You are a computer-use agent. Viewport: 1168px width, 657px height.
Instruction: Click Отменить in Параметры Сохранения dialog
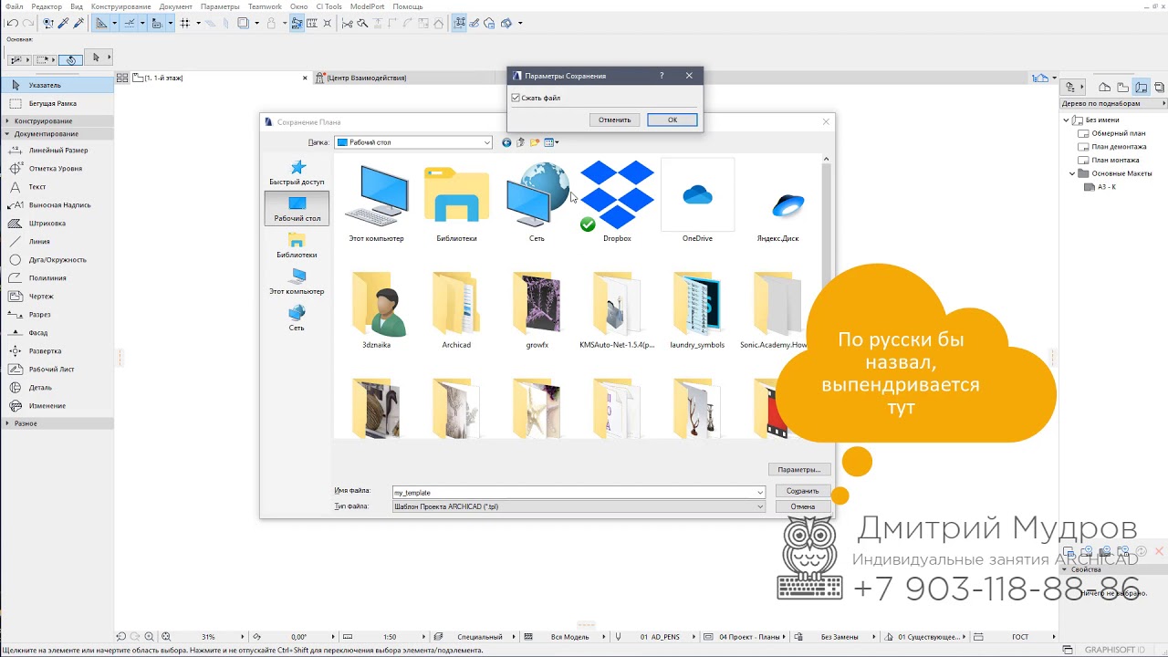click(615, 120)
